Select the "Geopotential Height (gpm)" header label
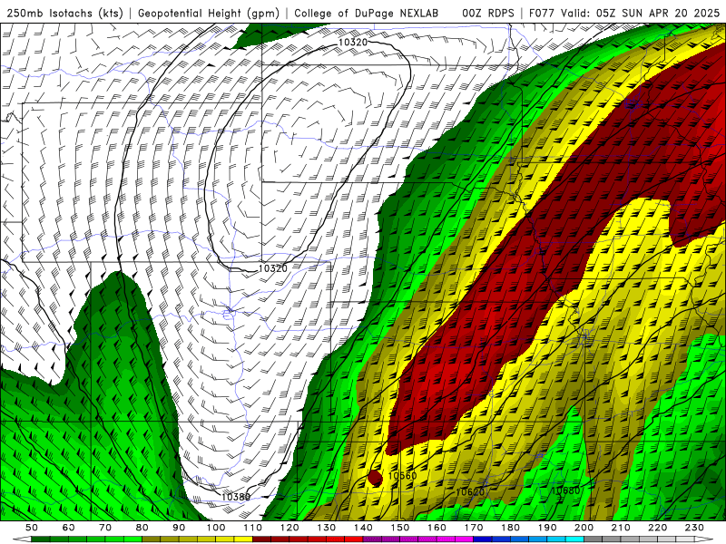Image resolution: width=726 pixels, height=544 pixels. coord(209,14)
